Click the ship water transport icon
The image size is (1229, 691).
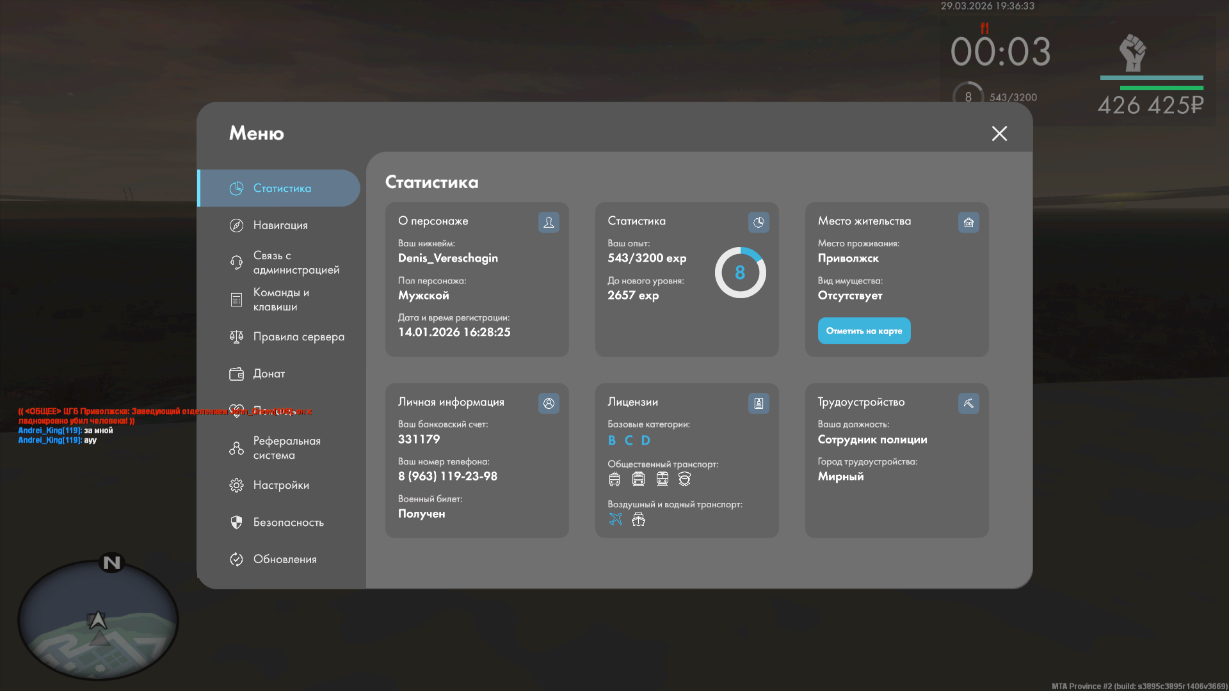coord(638,519)
